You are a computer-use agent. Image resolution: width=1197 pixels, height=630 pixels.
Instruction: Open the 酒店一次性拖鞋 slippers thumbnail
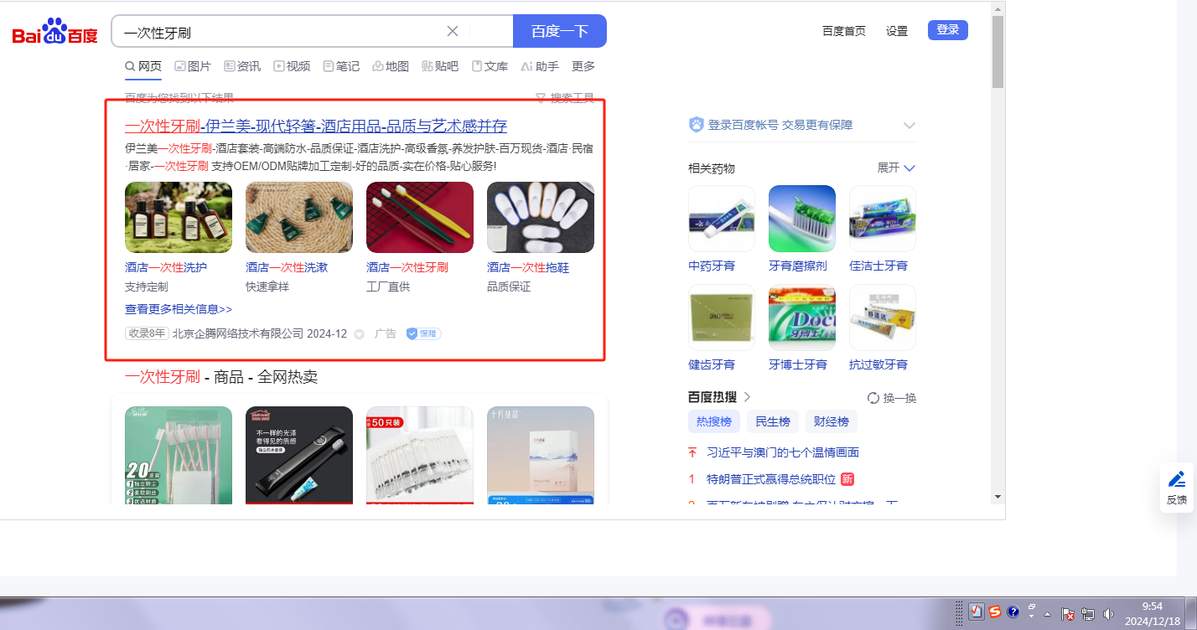(541, 217)
